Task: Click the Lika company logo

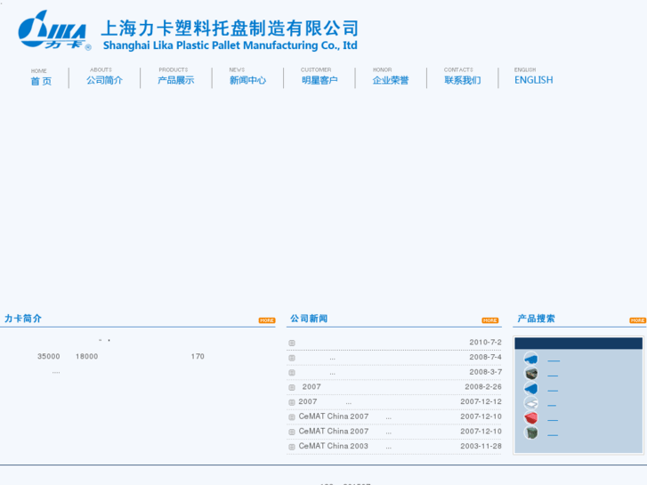Action: click(x=53, y=31)
